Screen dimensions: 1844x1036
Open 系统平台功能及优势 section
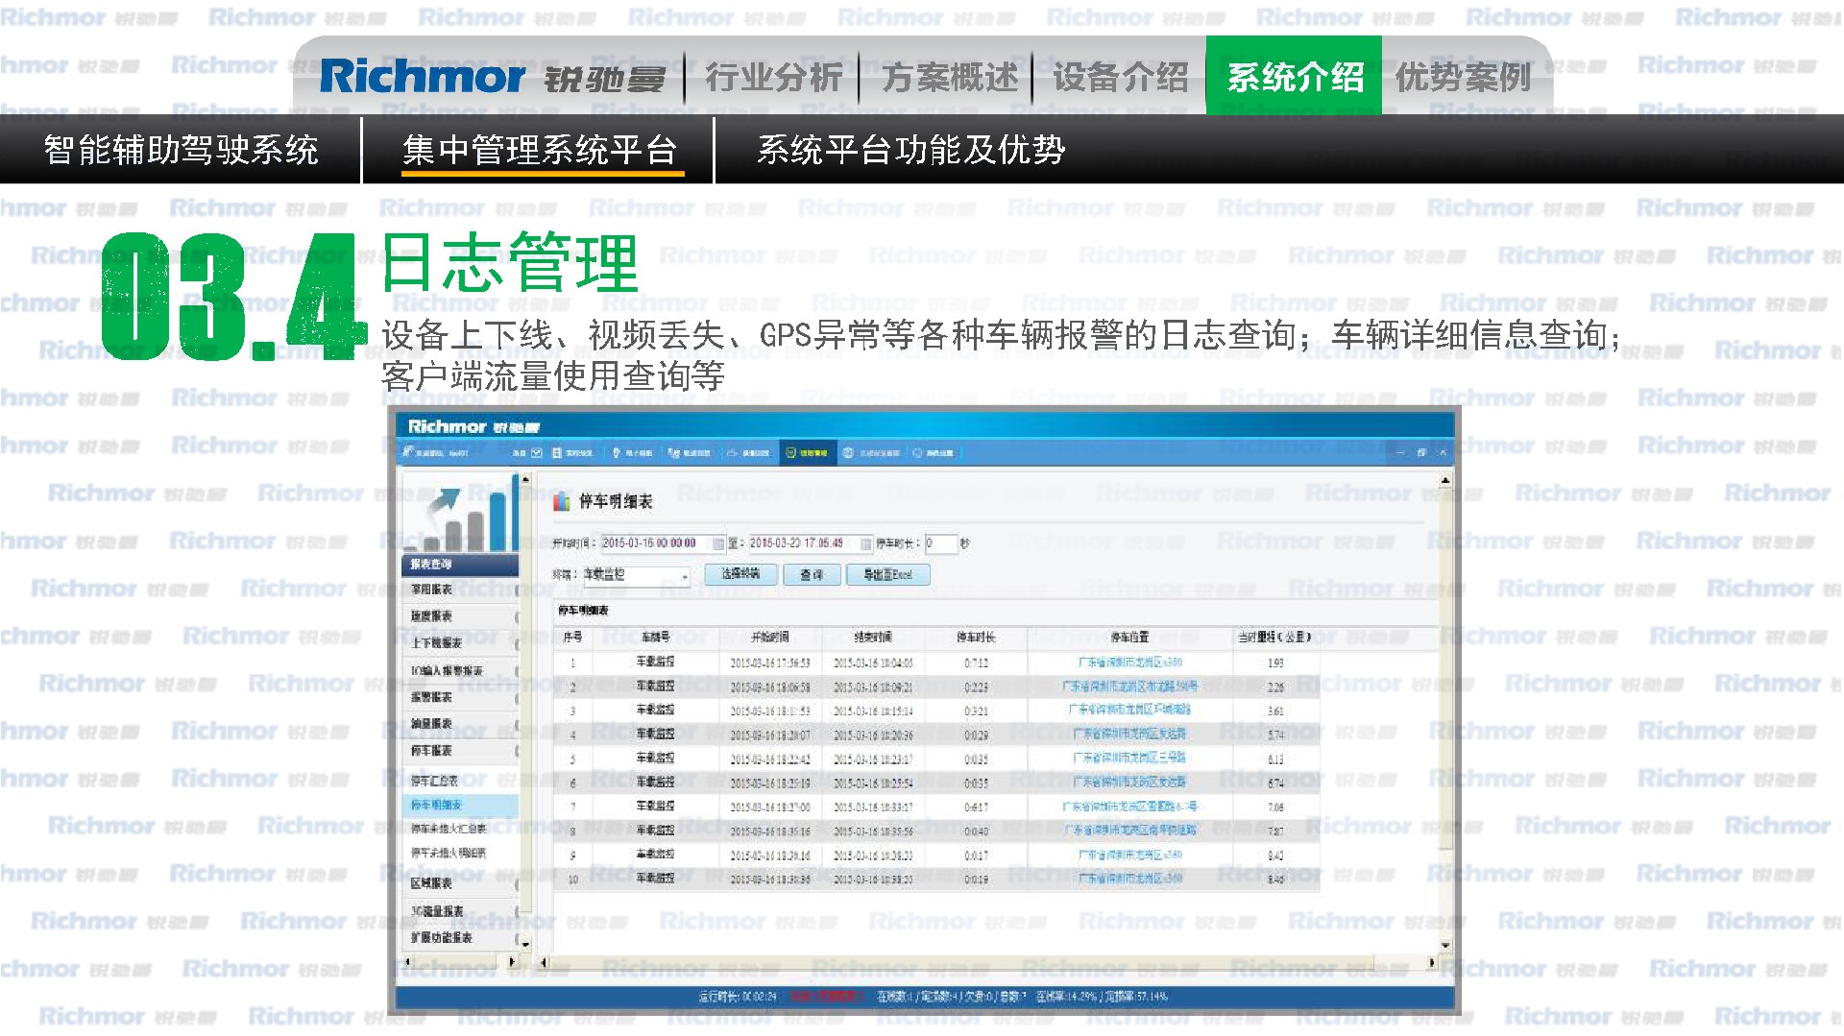(x=911, y=150)
